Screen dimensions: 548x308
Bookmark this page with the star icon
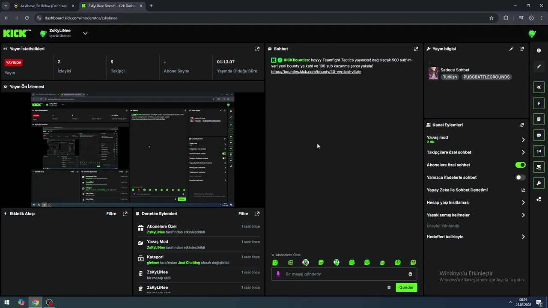(491, 18)
